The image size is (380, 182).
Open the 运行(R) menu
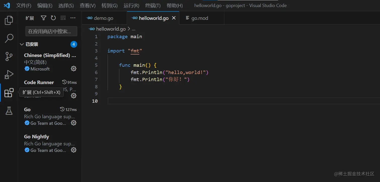click(x=131, y=6)
